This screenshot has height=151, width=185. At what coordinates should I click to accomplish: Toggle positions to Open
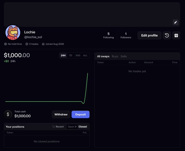pos(72,127)
